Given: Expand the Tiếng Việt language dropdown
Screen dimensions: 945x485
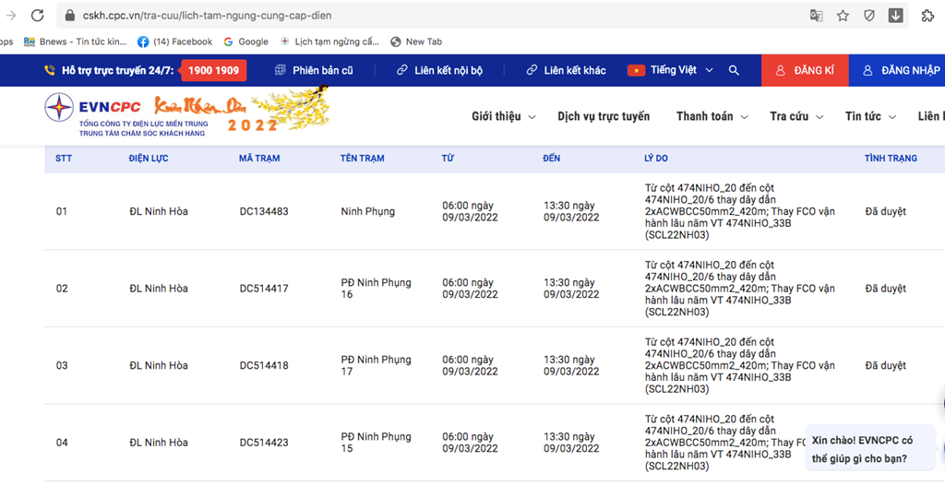Looking at the screenshot, I should click(x=671, y=70).
